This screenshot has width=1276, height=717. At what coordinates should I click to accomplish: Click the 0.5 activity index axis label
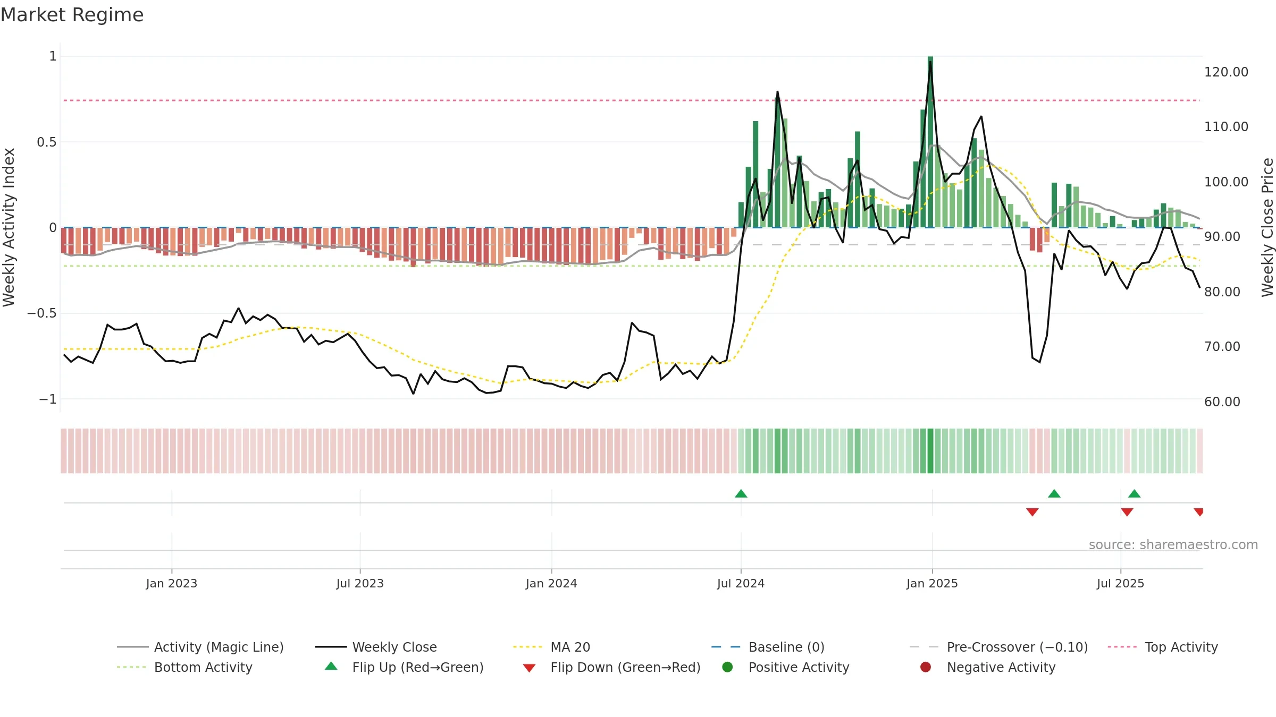click(x=47, y=142)
